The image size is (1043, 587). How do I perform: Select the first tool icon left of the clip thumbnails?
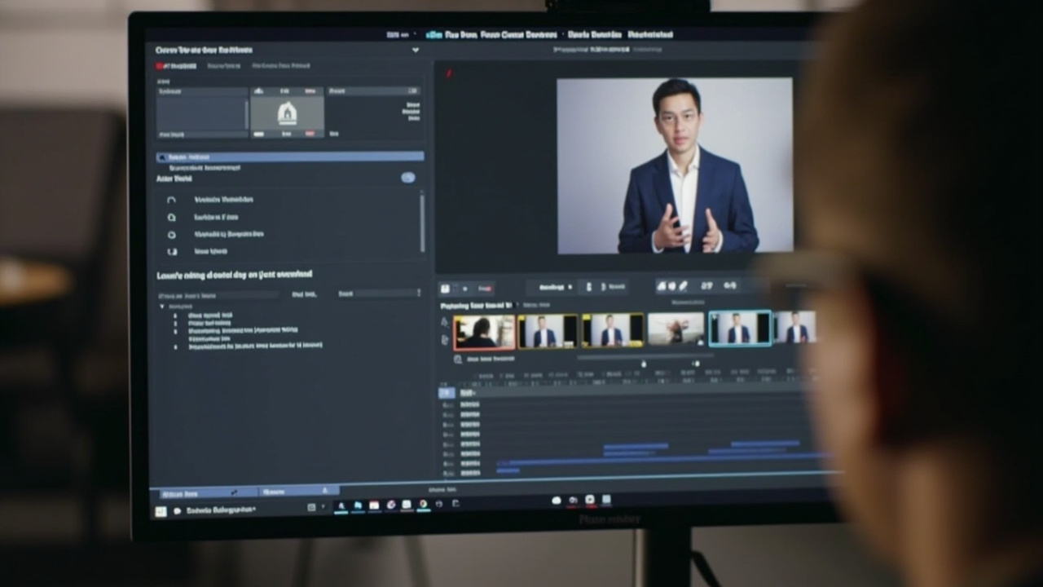445,322
